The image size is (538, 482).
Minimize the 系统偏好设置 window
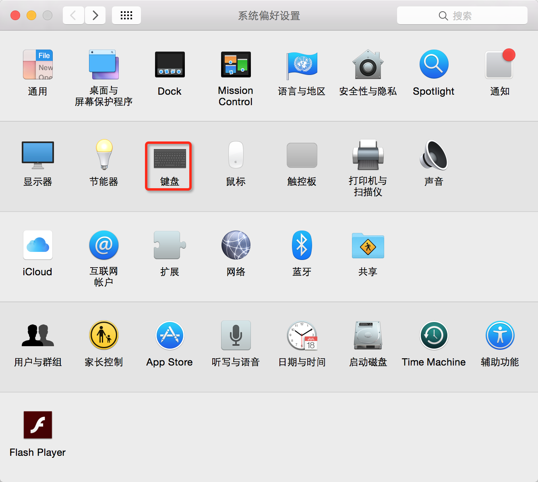[x=31, y=15]
